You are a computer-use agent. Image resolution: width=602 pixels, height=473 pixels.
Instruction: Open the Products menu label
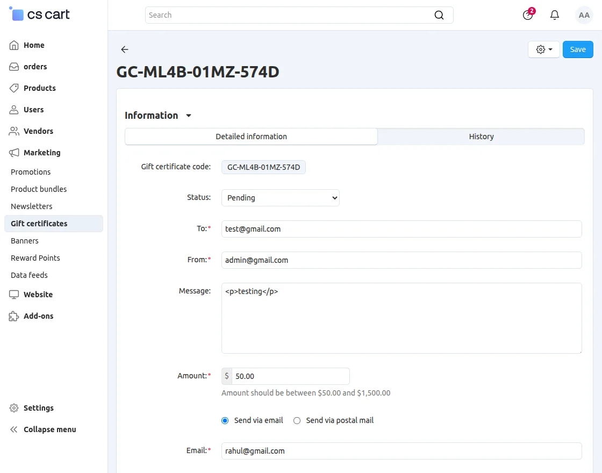[x=40, y=88]
